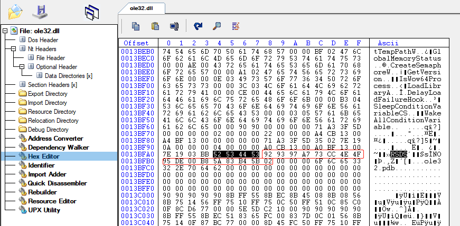
Task: Select Nt Headers in the tree
Action: pyautogui.click(x=42, y=49)
